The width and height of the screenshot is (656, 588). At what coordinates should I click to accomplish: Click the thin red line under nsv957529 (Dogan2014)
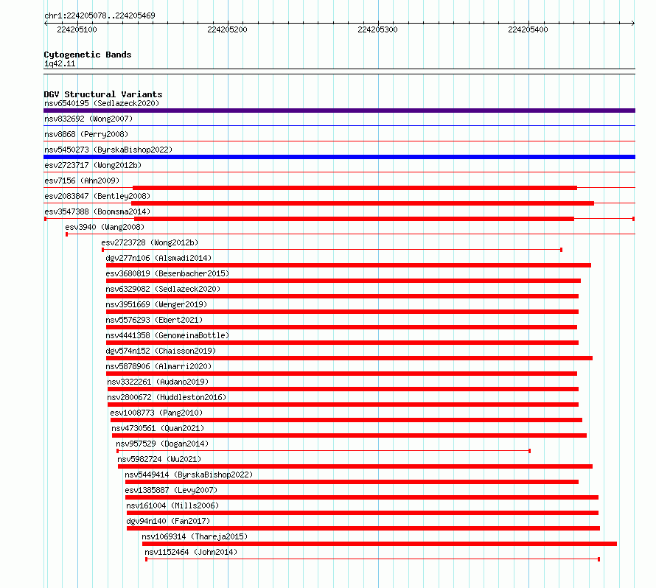pyautogui.click(x=324, y=451)
